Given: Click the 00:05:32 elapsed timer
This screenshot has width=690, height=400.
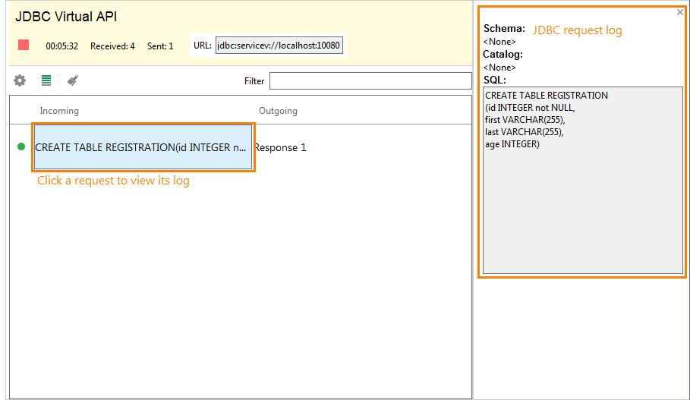Looking at the screenshot, I should pyautogui.click(x=62, y=46).
